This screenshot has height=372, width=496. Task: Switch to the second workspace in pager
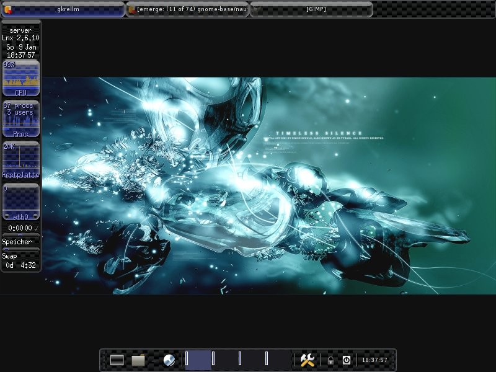[225, 360]
